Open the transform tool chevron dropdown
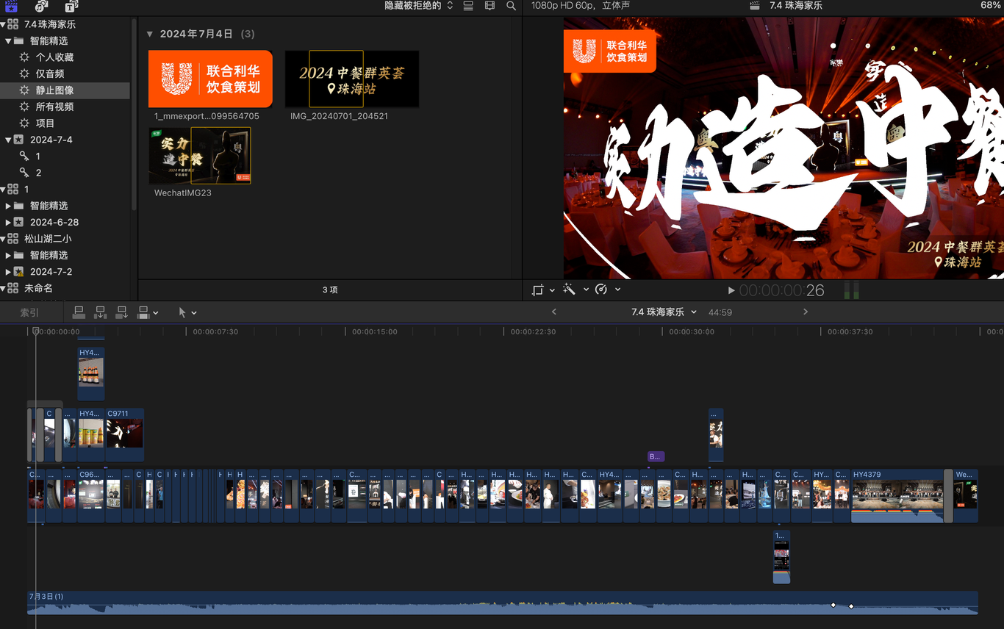 tap(552, 290)
